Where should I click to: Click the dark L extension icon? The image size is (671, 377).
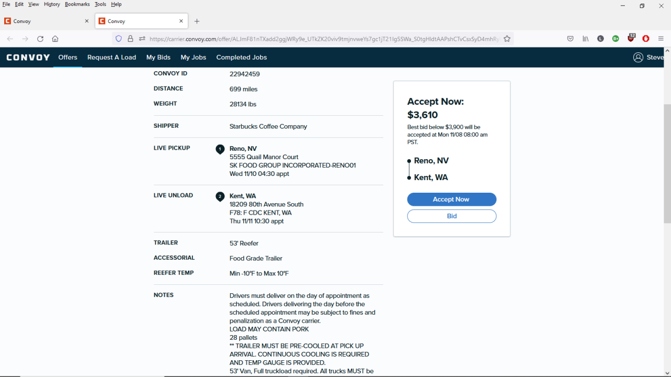(601, 39)
